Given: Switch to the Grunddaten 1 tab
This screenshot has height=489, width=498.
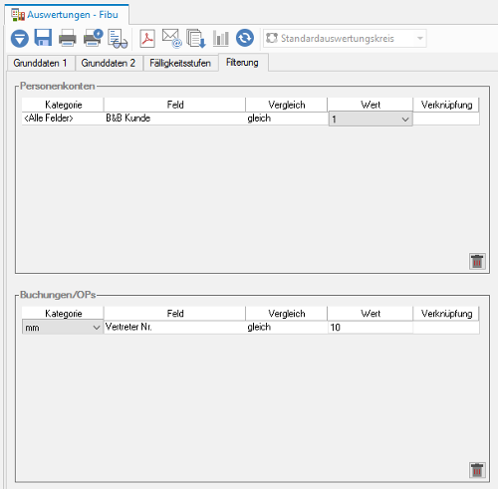Looking at the screenshot, I should point(40,63).
